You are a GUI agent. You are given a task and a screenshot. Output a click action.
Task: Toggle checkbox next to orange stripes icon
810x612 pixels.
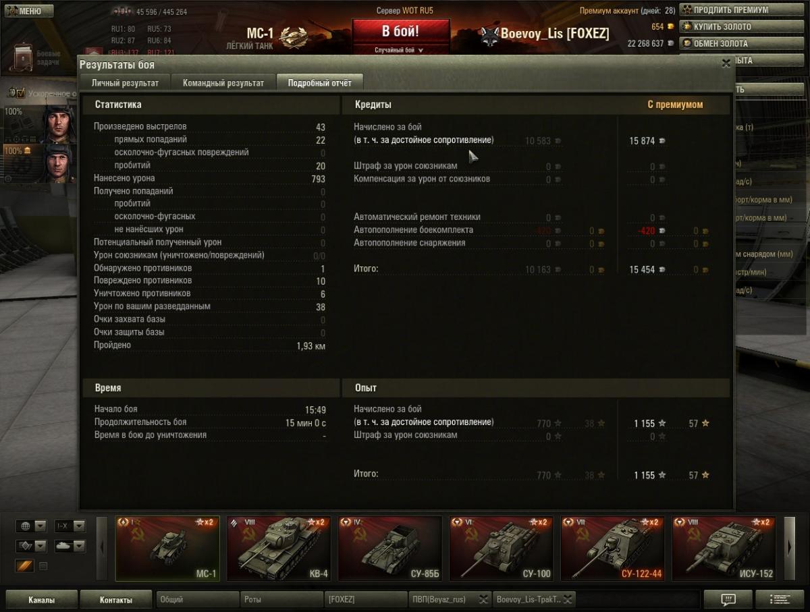43,566
